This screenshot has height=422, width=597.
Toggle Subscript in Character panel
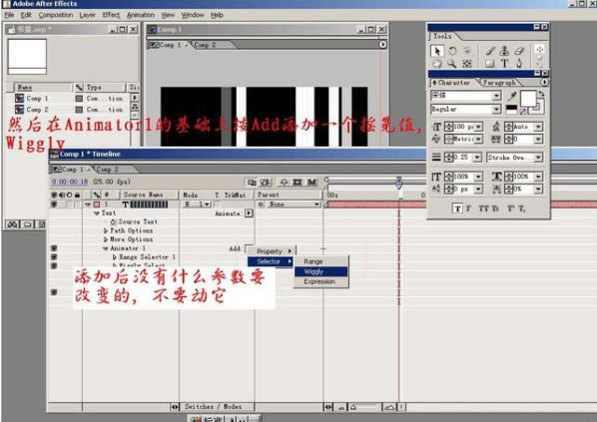coord(521,209)
